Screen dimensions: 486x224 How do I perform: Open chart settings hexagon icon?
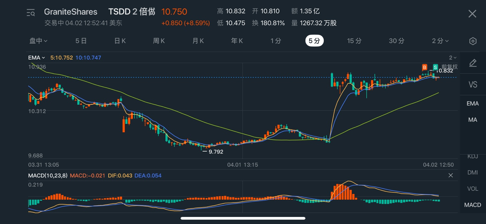click(x=473, y=41)
